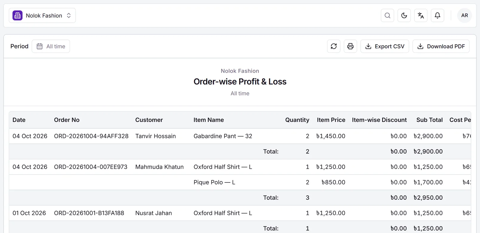Open the search icon in header
This screenshot has width=480, height=233.
click(x=387, y=16)
